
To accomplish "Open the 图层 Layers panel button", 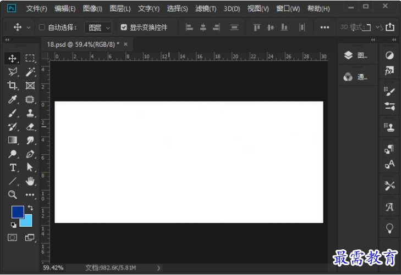I will pyautogui.click(x=356, y=55).
